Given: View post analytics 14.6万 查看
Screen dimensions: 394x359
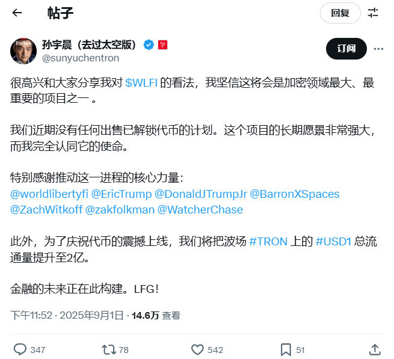Looking at the screenshot, I should point(156,315).
